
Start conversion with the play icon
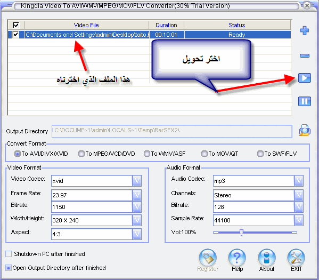[305, 78]
